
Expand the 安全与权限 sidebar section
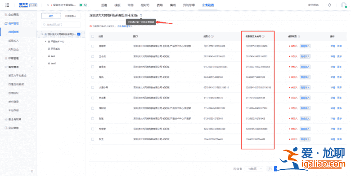coord(31,119)
